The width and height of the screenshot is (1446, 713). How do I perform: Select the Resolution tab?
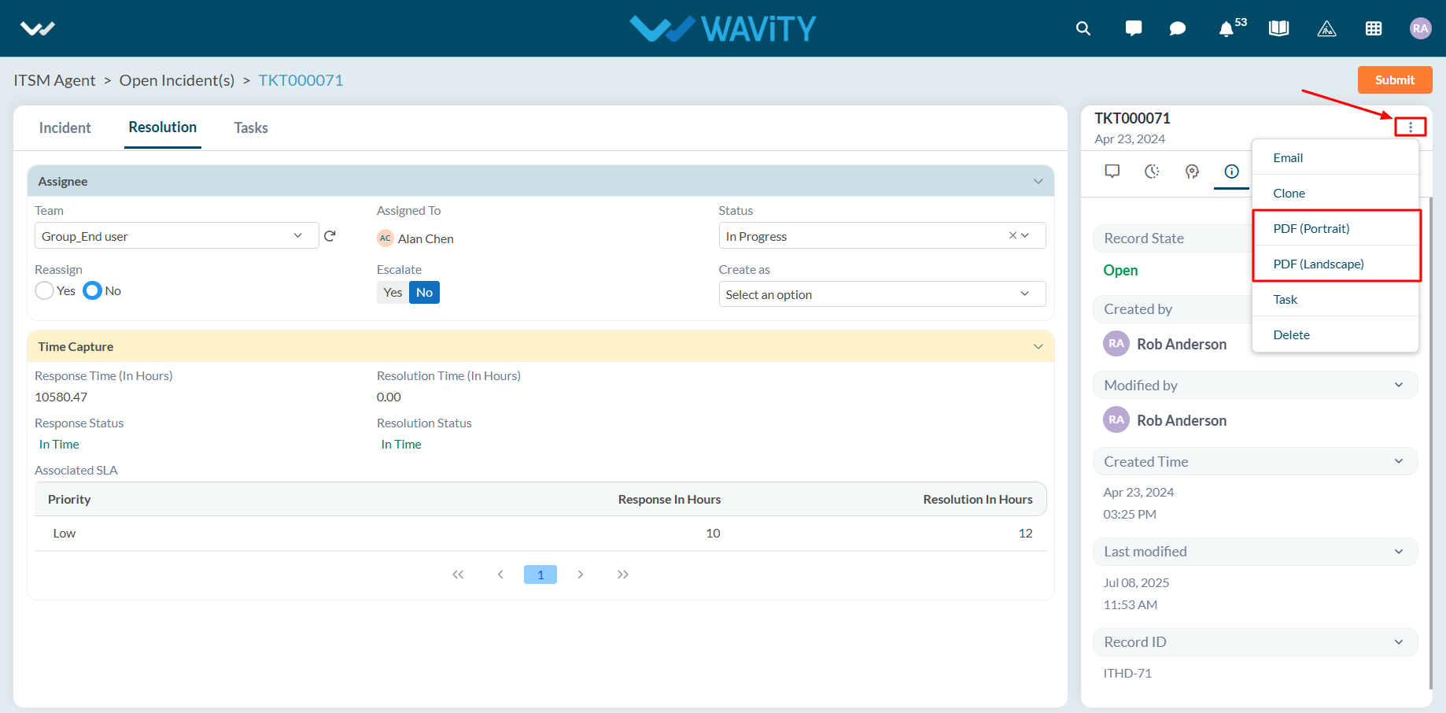coord(163,127)
